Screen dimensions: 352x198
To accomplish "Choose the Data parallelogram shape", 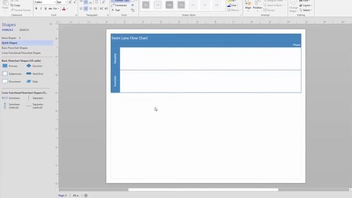I will coord(32,81).
